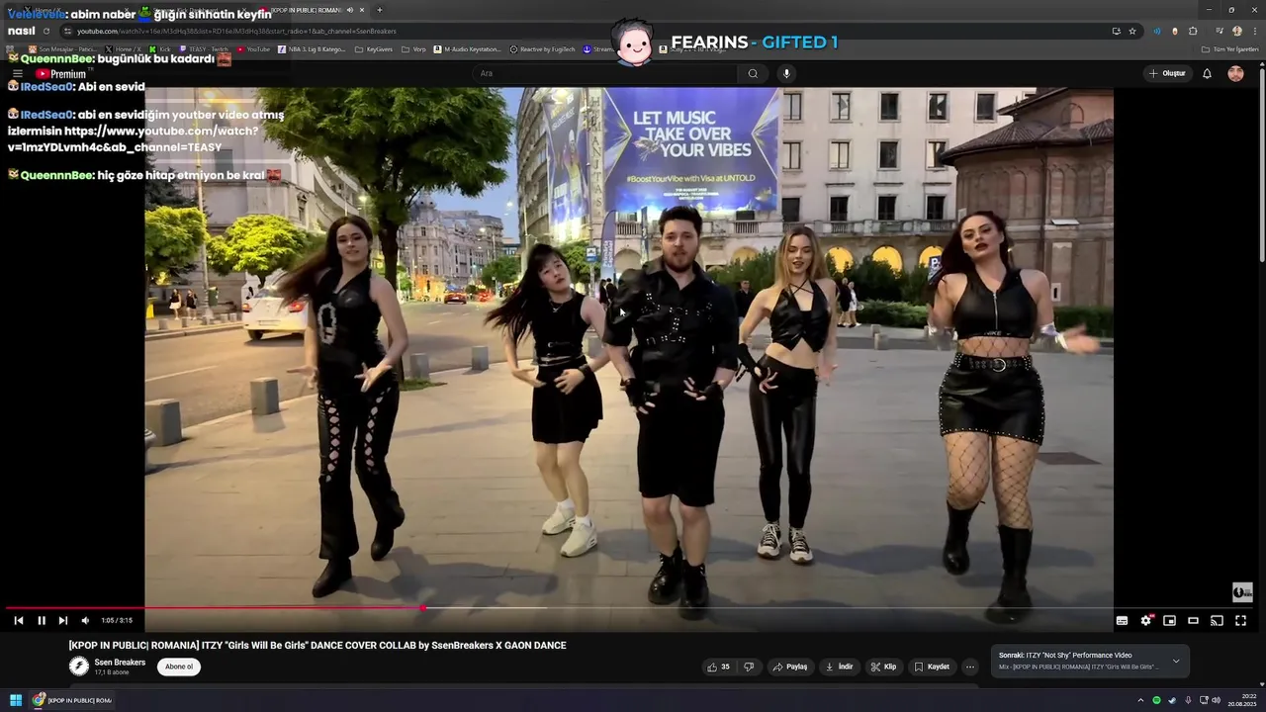Start voice search microphone icon
The height and width of the screenshot is (712, 1266).
[x=786, y=73]
